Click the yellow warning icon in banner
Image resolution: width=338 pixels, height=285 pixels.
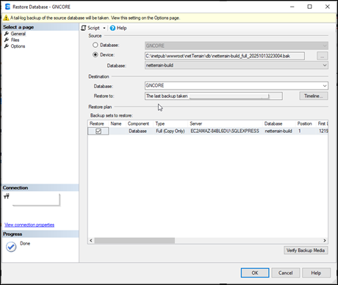(6, 18)
